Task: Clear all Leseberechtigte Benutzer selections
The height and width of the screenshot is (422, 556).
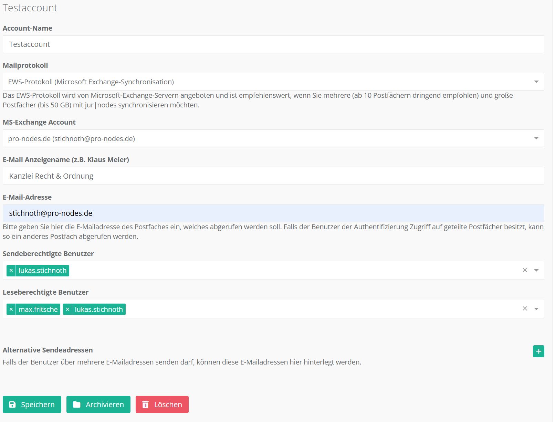Action: [x=525, y=309]
